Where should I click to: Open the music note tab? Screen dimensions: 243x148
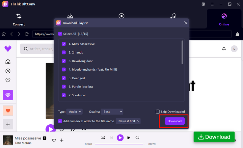(173, 16)
